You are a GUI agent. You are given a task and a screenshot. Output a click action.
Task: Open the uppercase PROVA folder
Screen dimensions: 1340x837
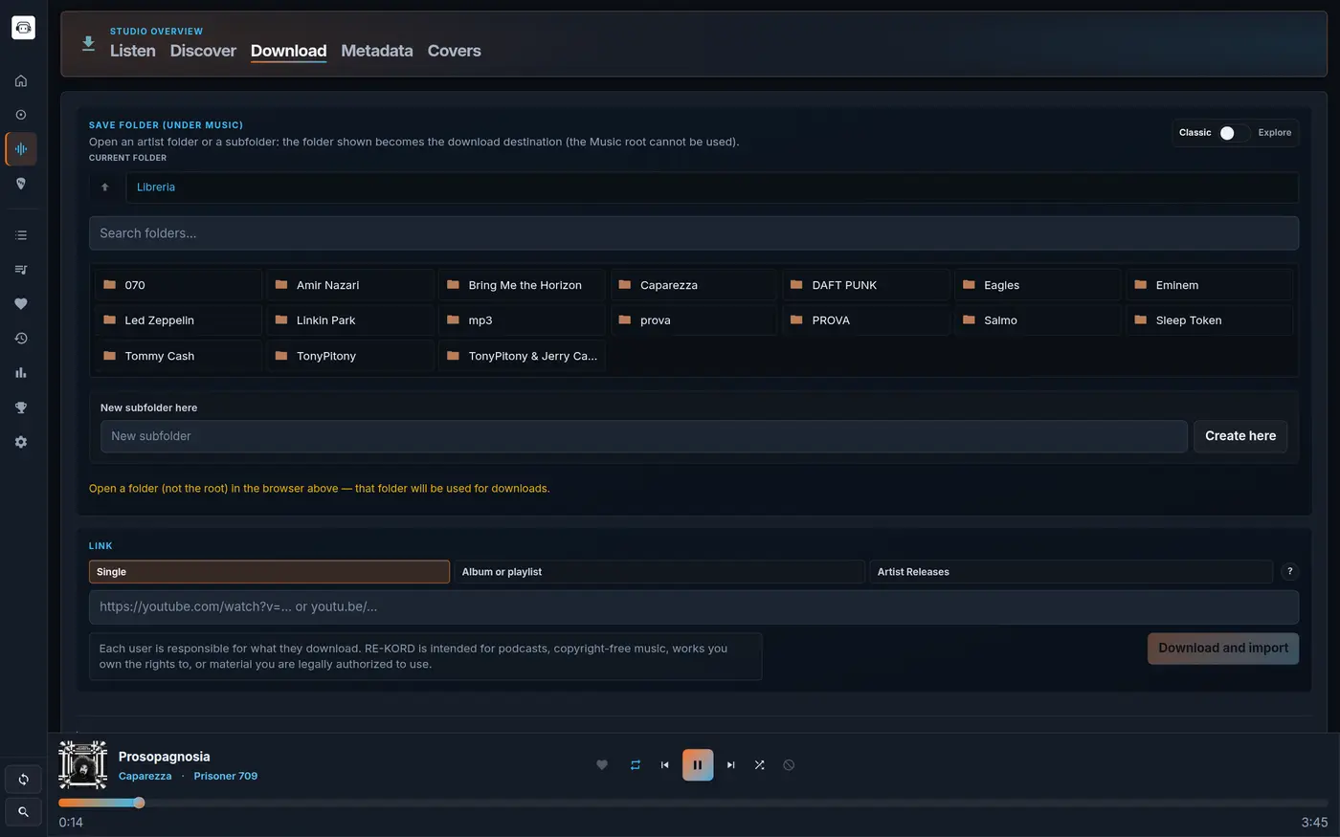point(865,320)
